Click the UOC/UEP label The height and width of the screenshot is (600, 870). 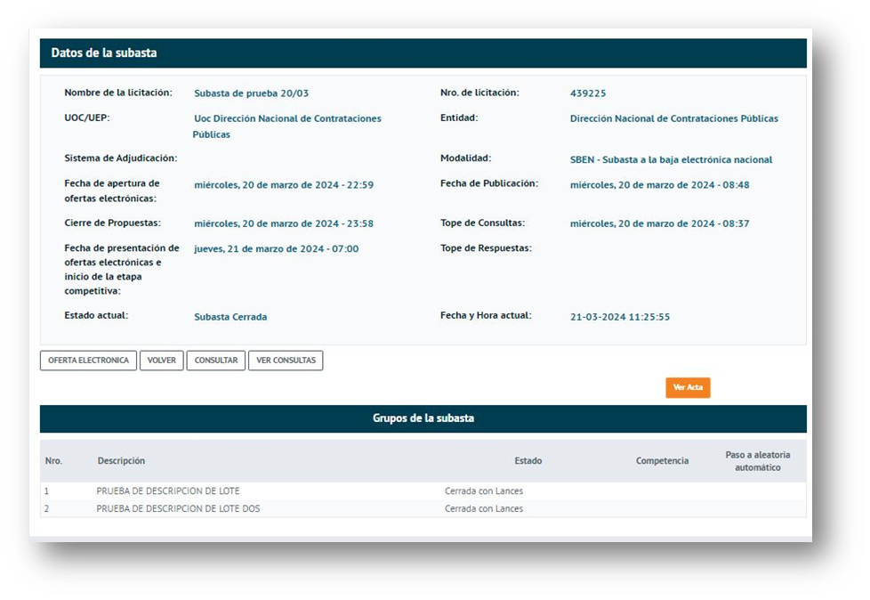coord(87,118)
